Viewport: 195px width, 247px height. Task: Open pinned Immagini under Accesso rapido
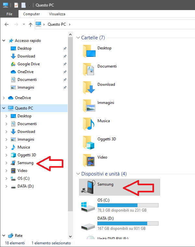click(26, 87)
